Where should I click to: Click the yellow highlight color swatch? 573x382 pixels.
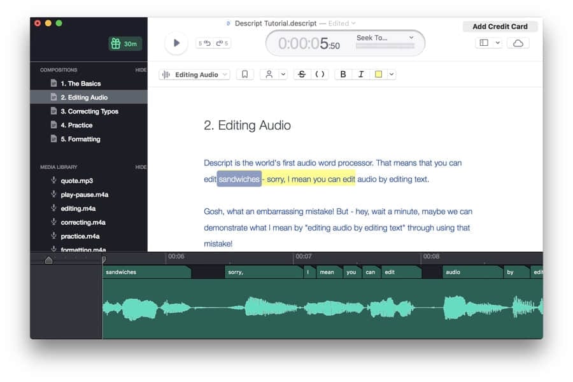[x=379, y=74]
